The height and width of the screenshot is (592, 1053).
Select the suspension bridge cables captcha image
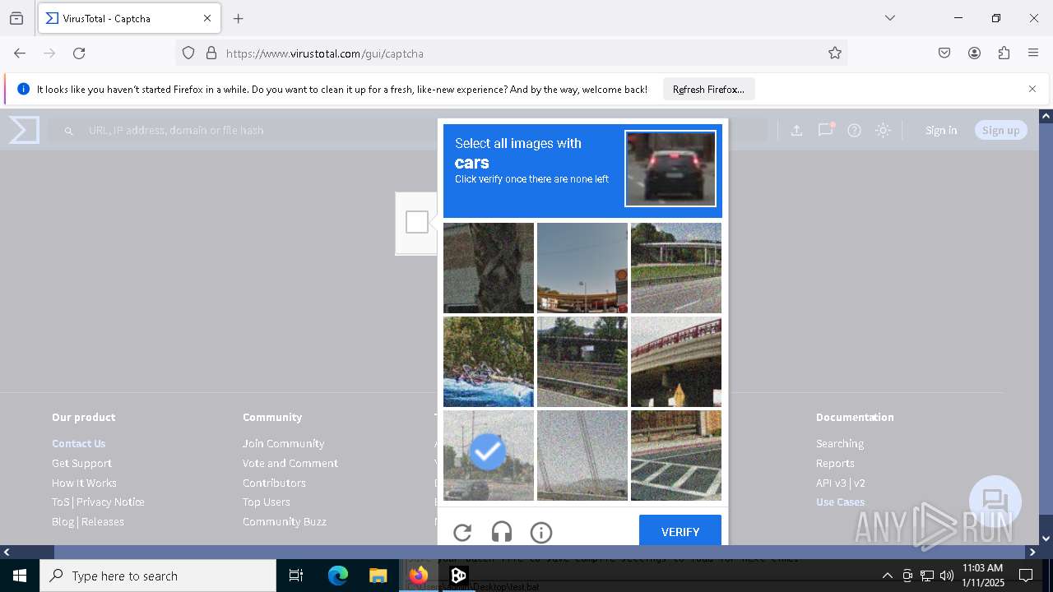click(x=582, y=456)
